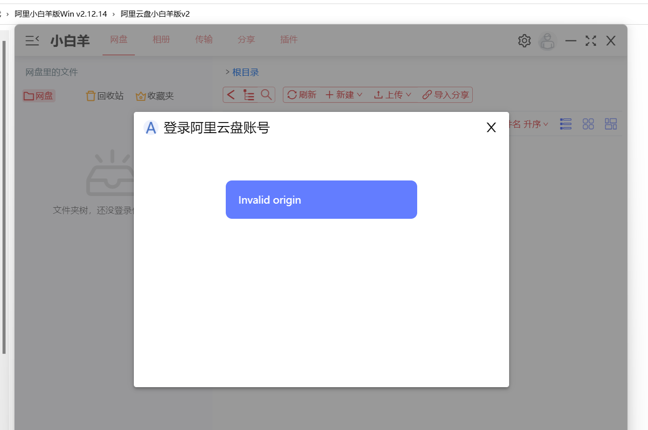Go to the 分享 tab
The width and height of the screenshot is (648, 430).
[246, 40]
